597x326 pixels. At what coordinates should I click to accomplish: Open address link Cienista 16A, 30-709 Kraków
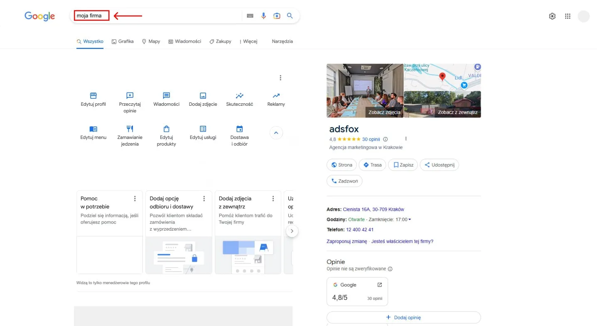(x=373, y=209)
